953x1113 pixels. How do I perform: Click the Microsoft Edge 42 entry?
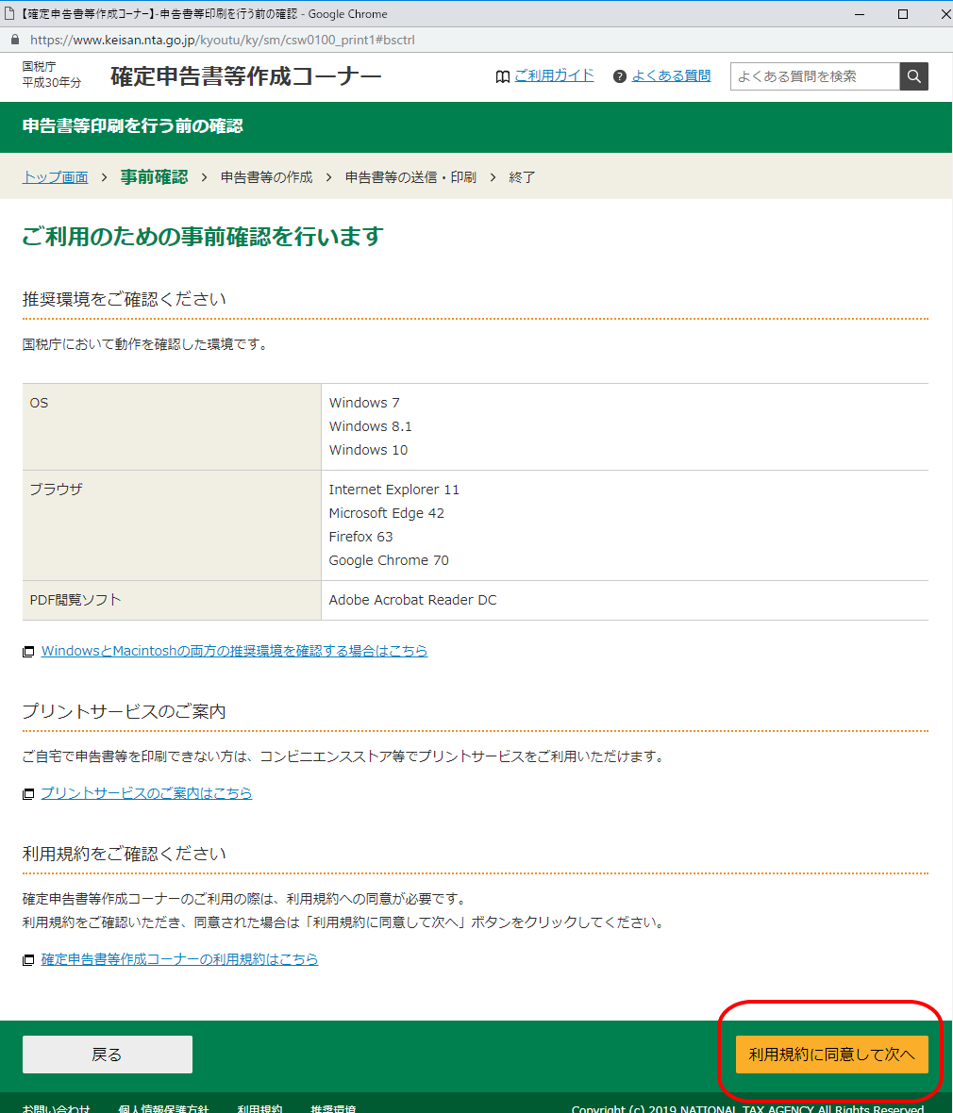(x=386, y=513)
